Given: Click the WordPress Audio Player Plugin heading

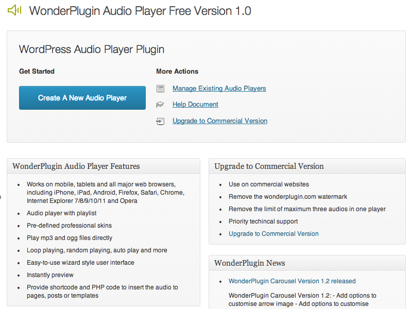Looking at the screenshot, I should click(92, 49).
